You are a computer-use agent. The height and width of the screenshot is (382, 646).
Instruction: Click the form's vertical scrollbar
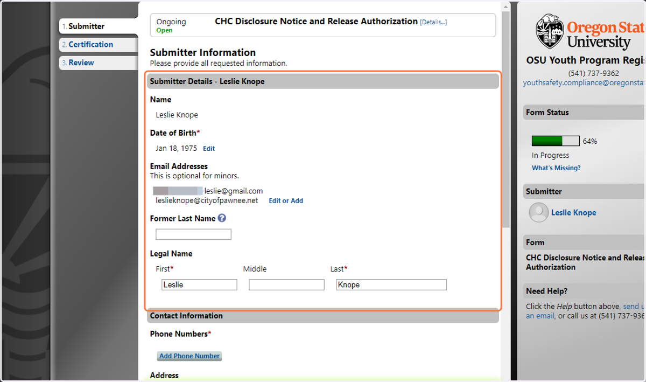505,119
